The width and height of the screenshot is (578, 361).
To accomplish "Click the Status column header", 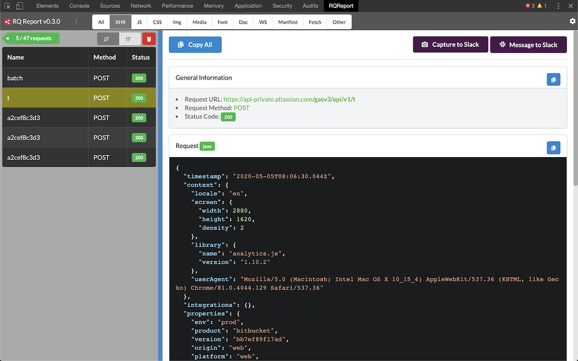I will click(141, 57).
